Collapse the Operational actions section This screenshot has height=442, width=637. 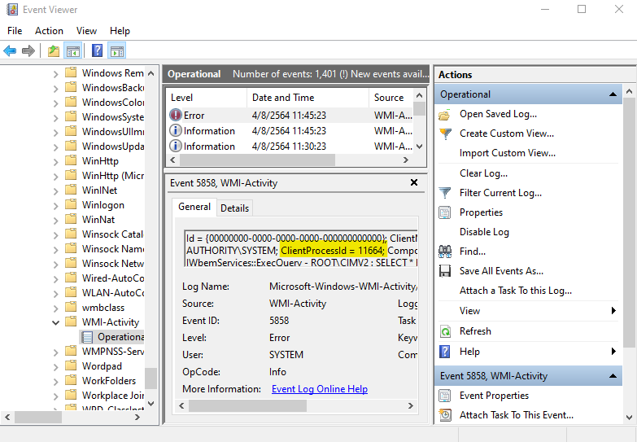click(614, 94)
